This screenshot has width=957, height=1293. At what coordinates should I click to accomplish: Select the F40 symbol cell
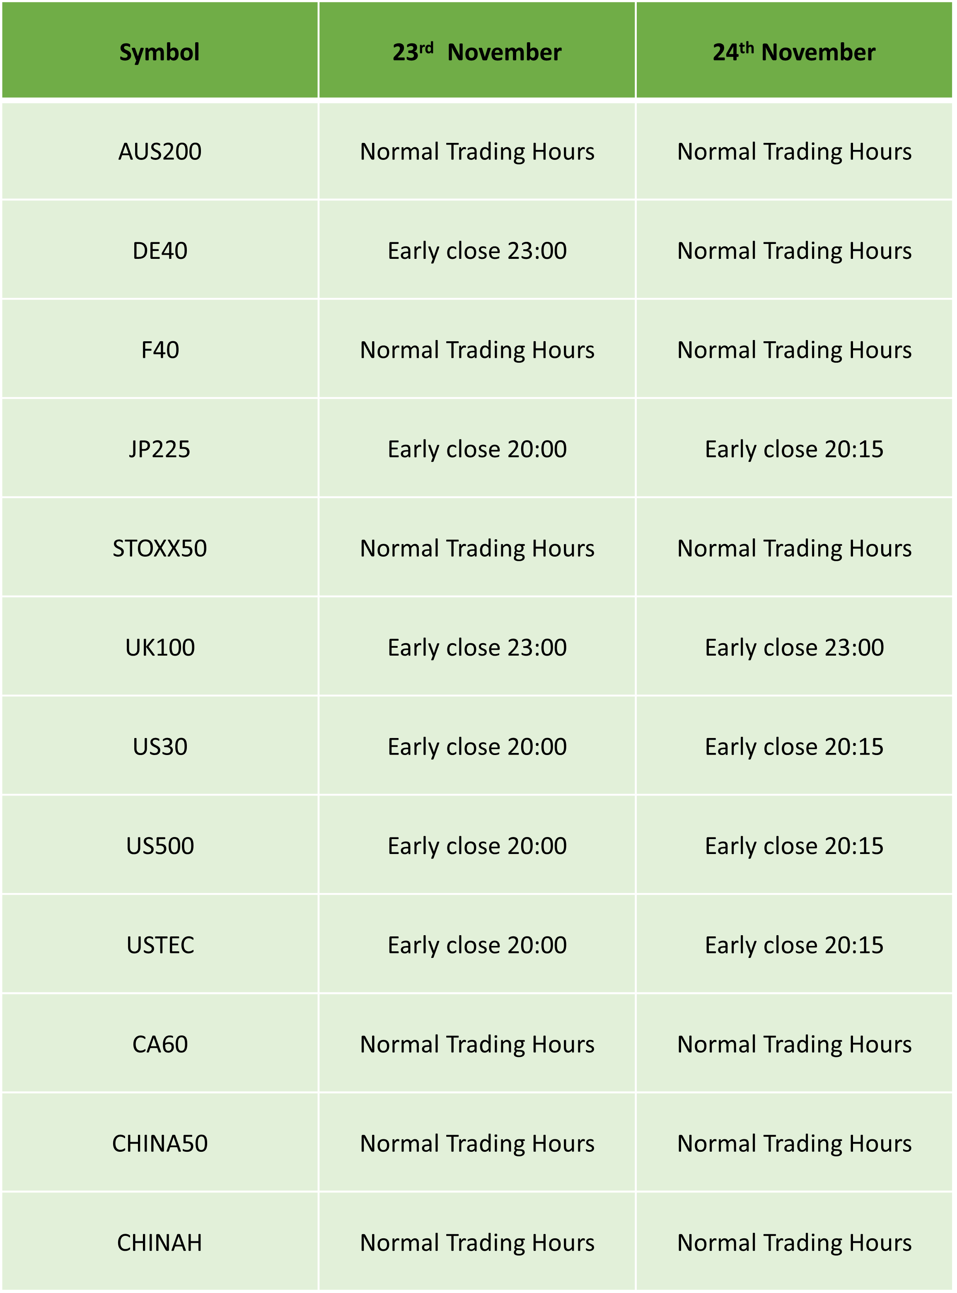[x=160, y=349]
